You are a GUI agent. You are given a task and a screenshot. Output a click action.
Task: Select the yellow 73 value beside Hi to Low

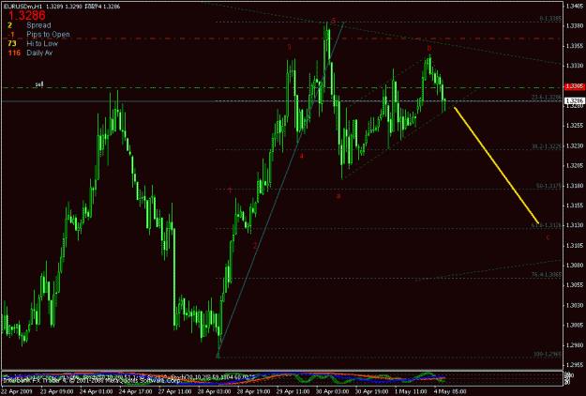point(12,44)
